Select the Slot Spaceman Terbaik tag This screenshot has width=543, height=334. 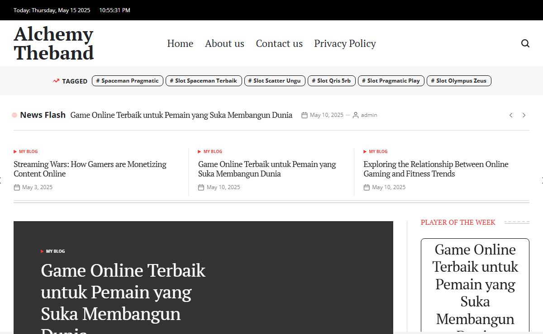coord(204,81)
